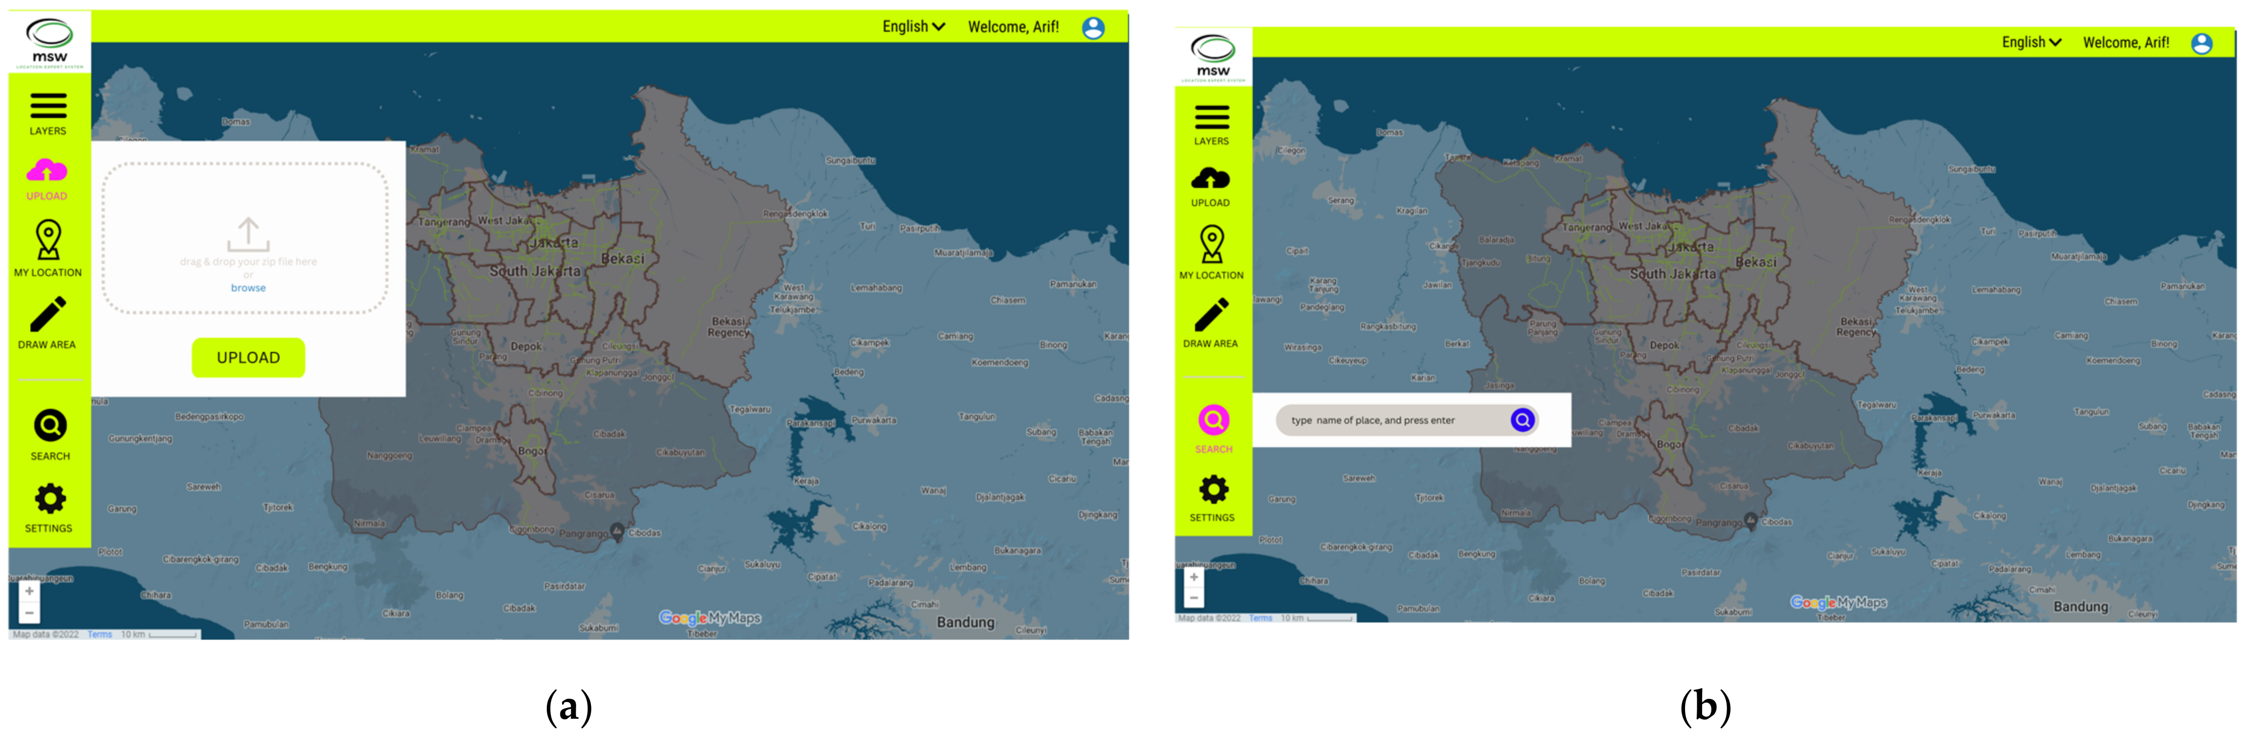Viewport: 2245px width, 741px height.
Task: Expand the English language dropdown in screenshot (b)
Action: (x=2031, y=43)
